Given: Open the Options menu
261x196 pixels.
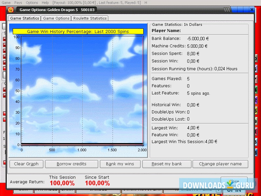Looking at the screenshot, I should [x=32, y=3].
